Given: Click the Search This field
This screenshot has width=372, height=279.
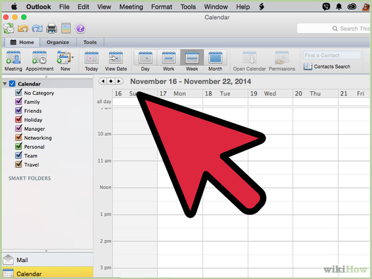Looking at the screenshot, I should (x=333, y=29).
